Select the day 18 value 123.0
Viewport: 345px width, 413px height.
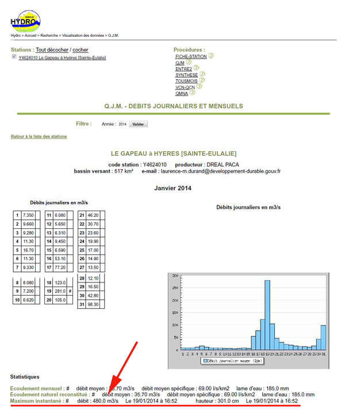(60, 282)
